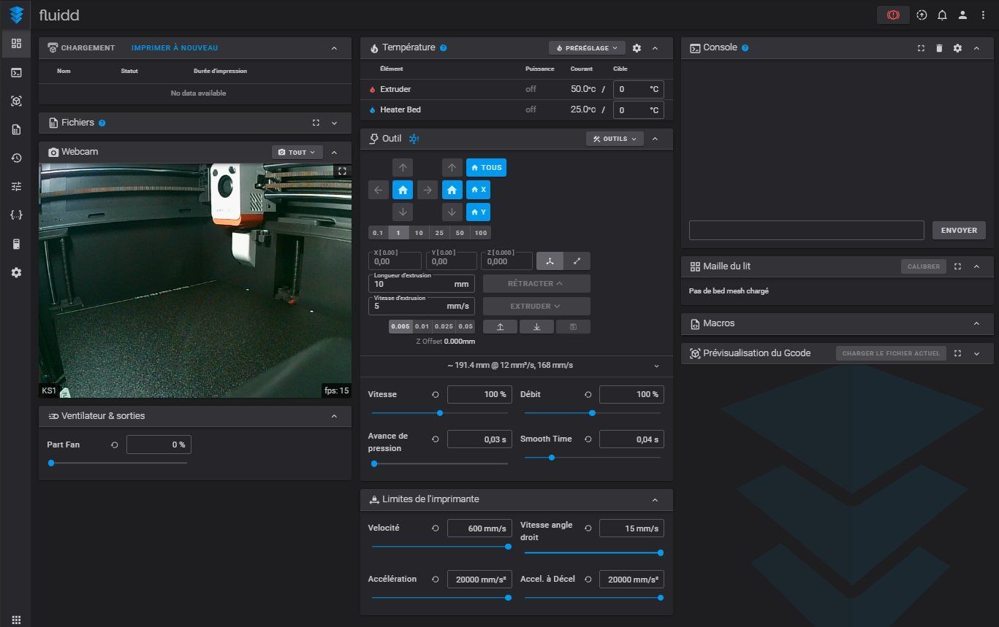Open Settings gear in left sidebar
Viewport: 999px width, 627px height.
click(16, 272)
